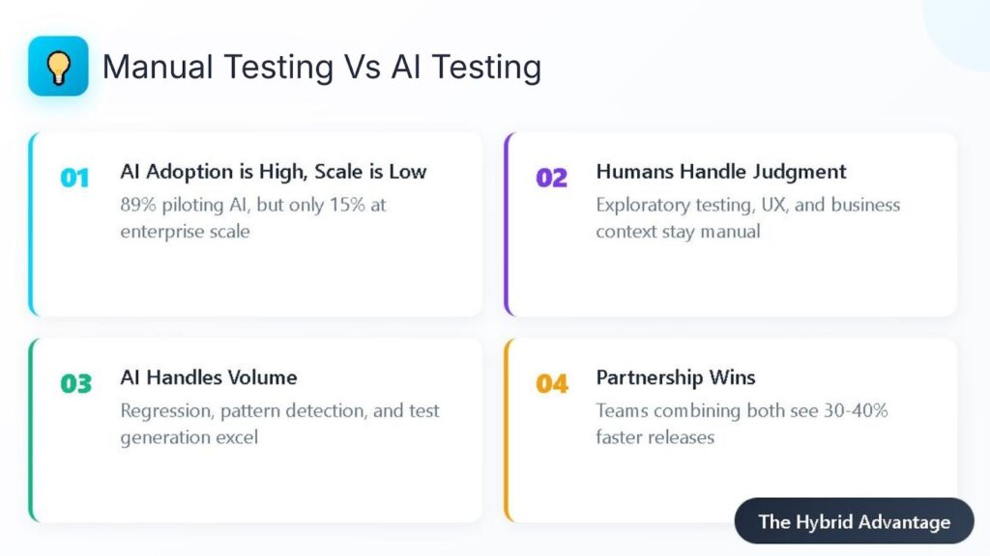Image resolution: width=990 pixels, height=556 pixels.
Task: Click the "89% piloting AI" description text
Action: [253, 218]
